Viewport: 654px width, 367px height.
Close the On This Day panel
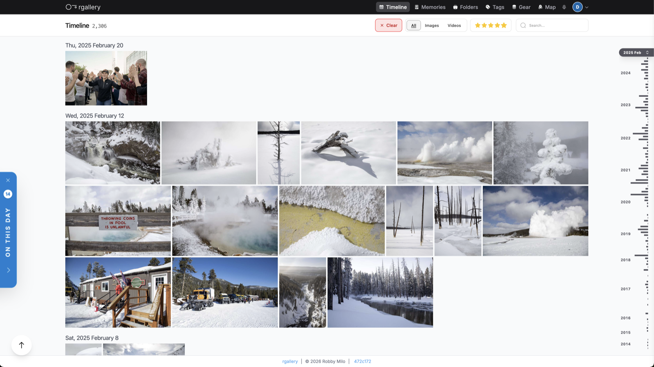coord(8,180)
